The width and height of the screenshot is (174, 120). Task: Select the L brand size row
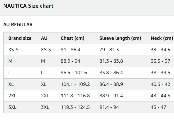tap(10, 73)
